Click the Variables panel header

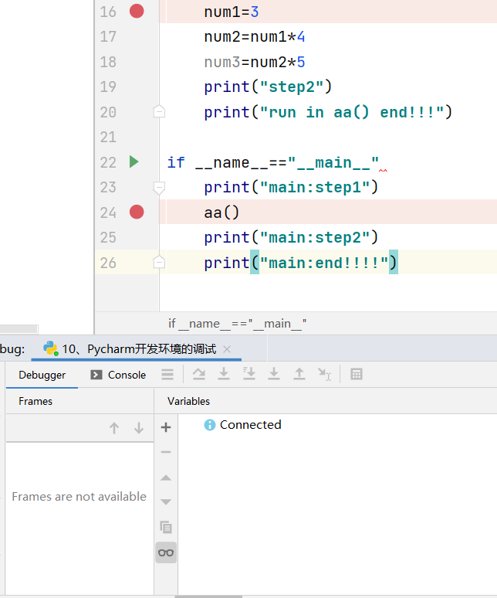(188, 401)
